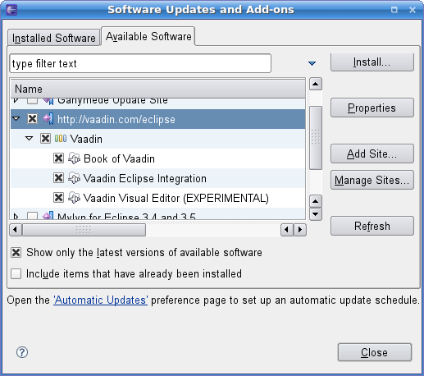Image resolution: width=424 pixels, height=376 pixels.
Task: Switch to the Installed Software tab
Action: 54,38
